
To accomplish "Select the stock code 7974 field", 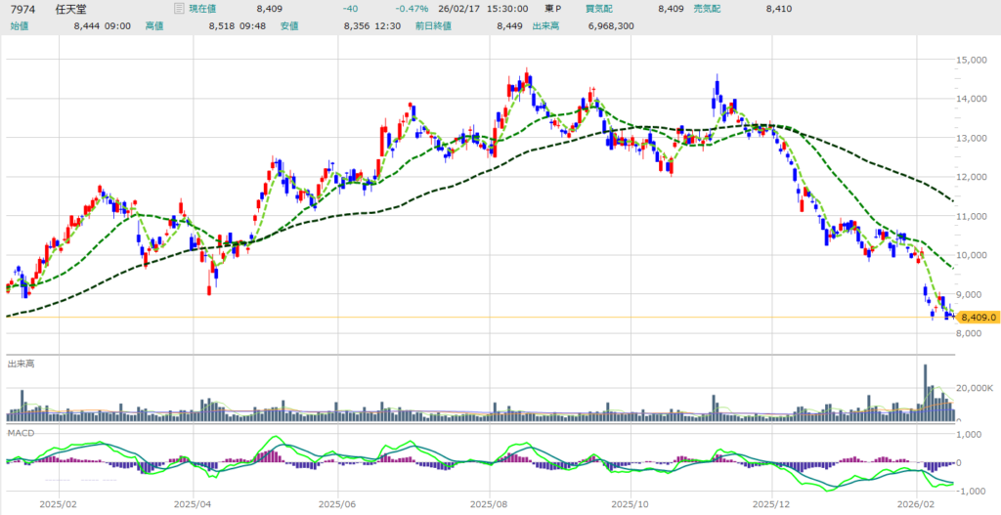I will pos(22,9).
